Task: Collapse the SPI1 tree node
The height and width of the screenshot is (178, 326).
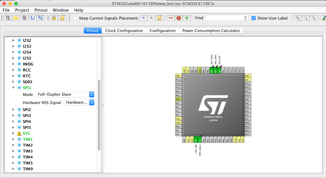Action: tap(13, 88)
